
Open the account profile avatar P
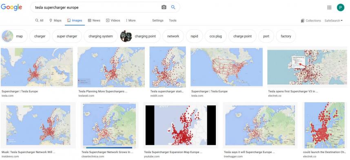tap(340, 8)
